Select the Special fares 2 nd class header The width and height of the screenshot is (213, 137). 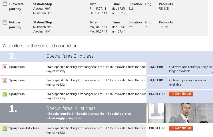click(x=70, y=56)
